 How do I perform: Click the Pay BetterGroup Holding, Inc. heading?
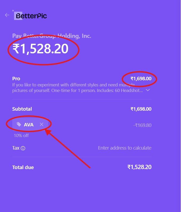52,36
